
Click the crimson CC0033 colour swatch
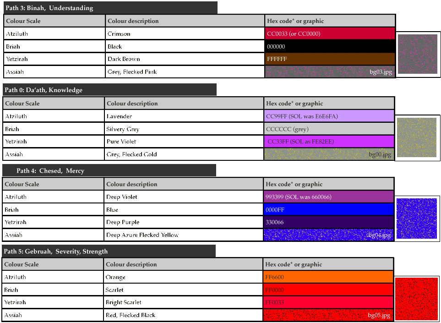pos(330,33)
